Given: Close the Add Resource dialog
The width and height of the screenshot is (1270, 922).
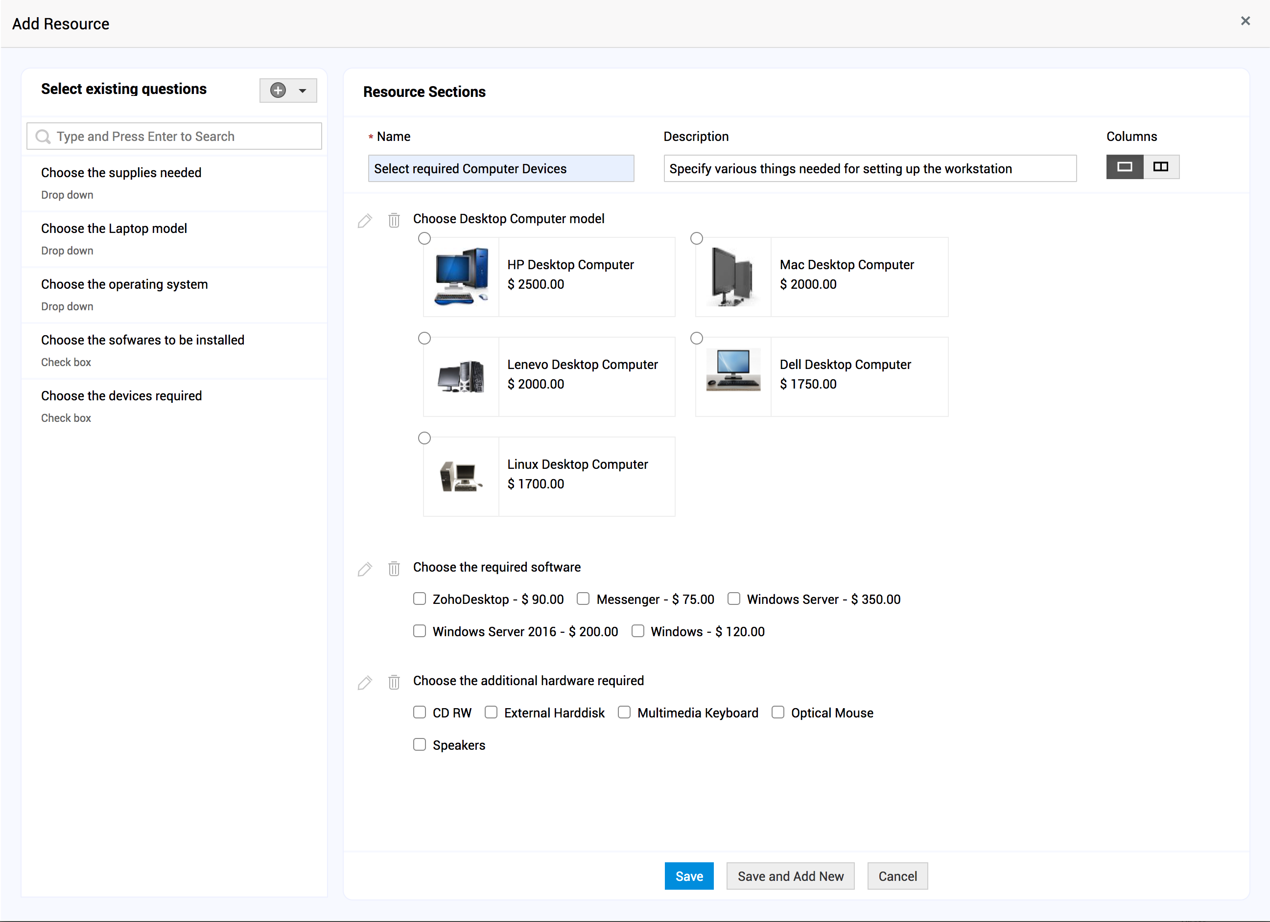Looking at the screenshot, I should coord(1246,21).
